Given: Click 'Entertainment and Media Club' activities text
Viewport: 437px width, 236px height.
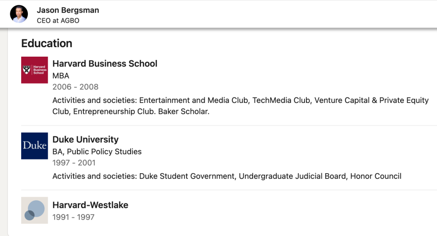Looking at the screenshot, I should pos(193,101).
